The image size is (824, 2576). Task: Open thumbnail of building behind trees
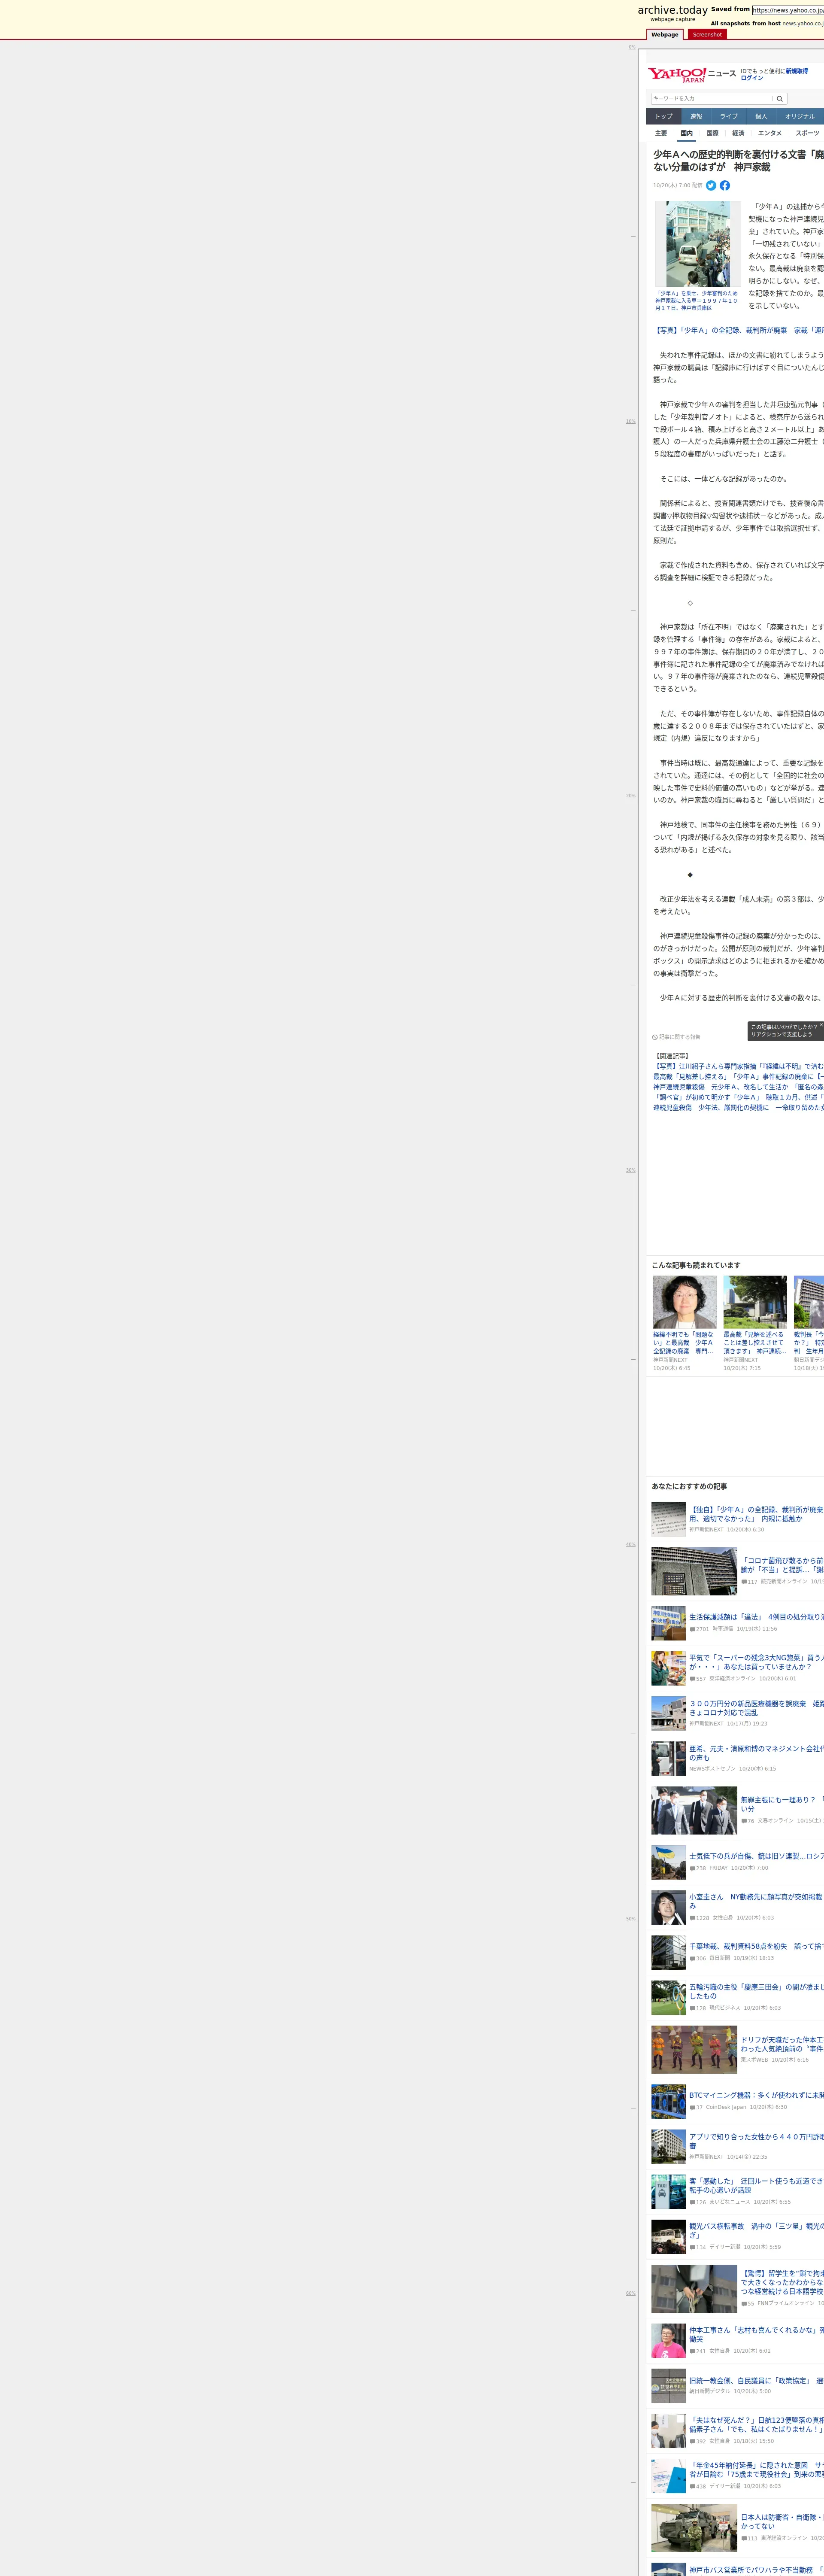click(755, 1302)
